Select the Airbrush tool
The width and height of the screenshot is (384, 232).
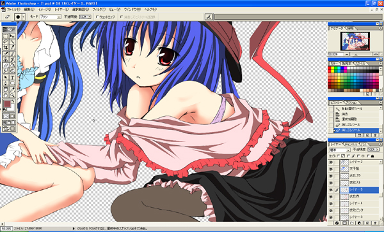[x=6, y=54]
